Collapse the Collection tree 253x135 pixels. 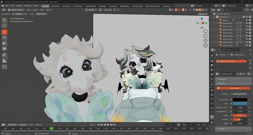214,17
